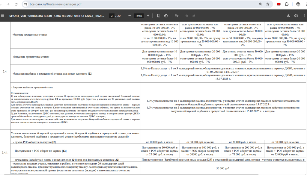307x175 pixels.
Task: Open the Chrome profile avatar
Action: pos(298,4)
